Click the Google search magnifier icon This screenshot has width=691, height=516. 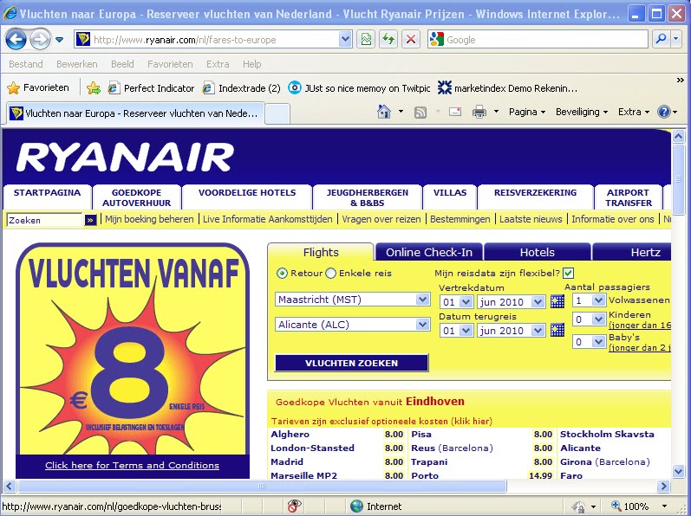tap(661, 39)
